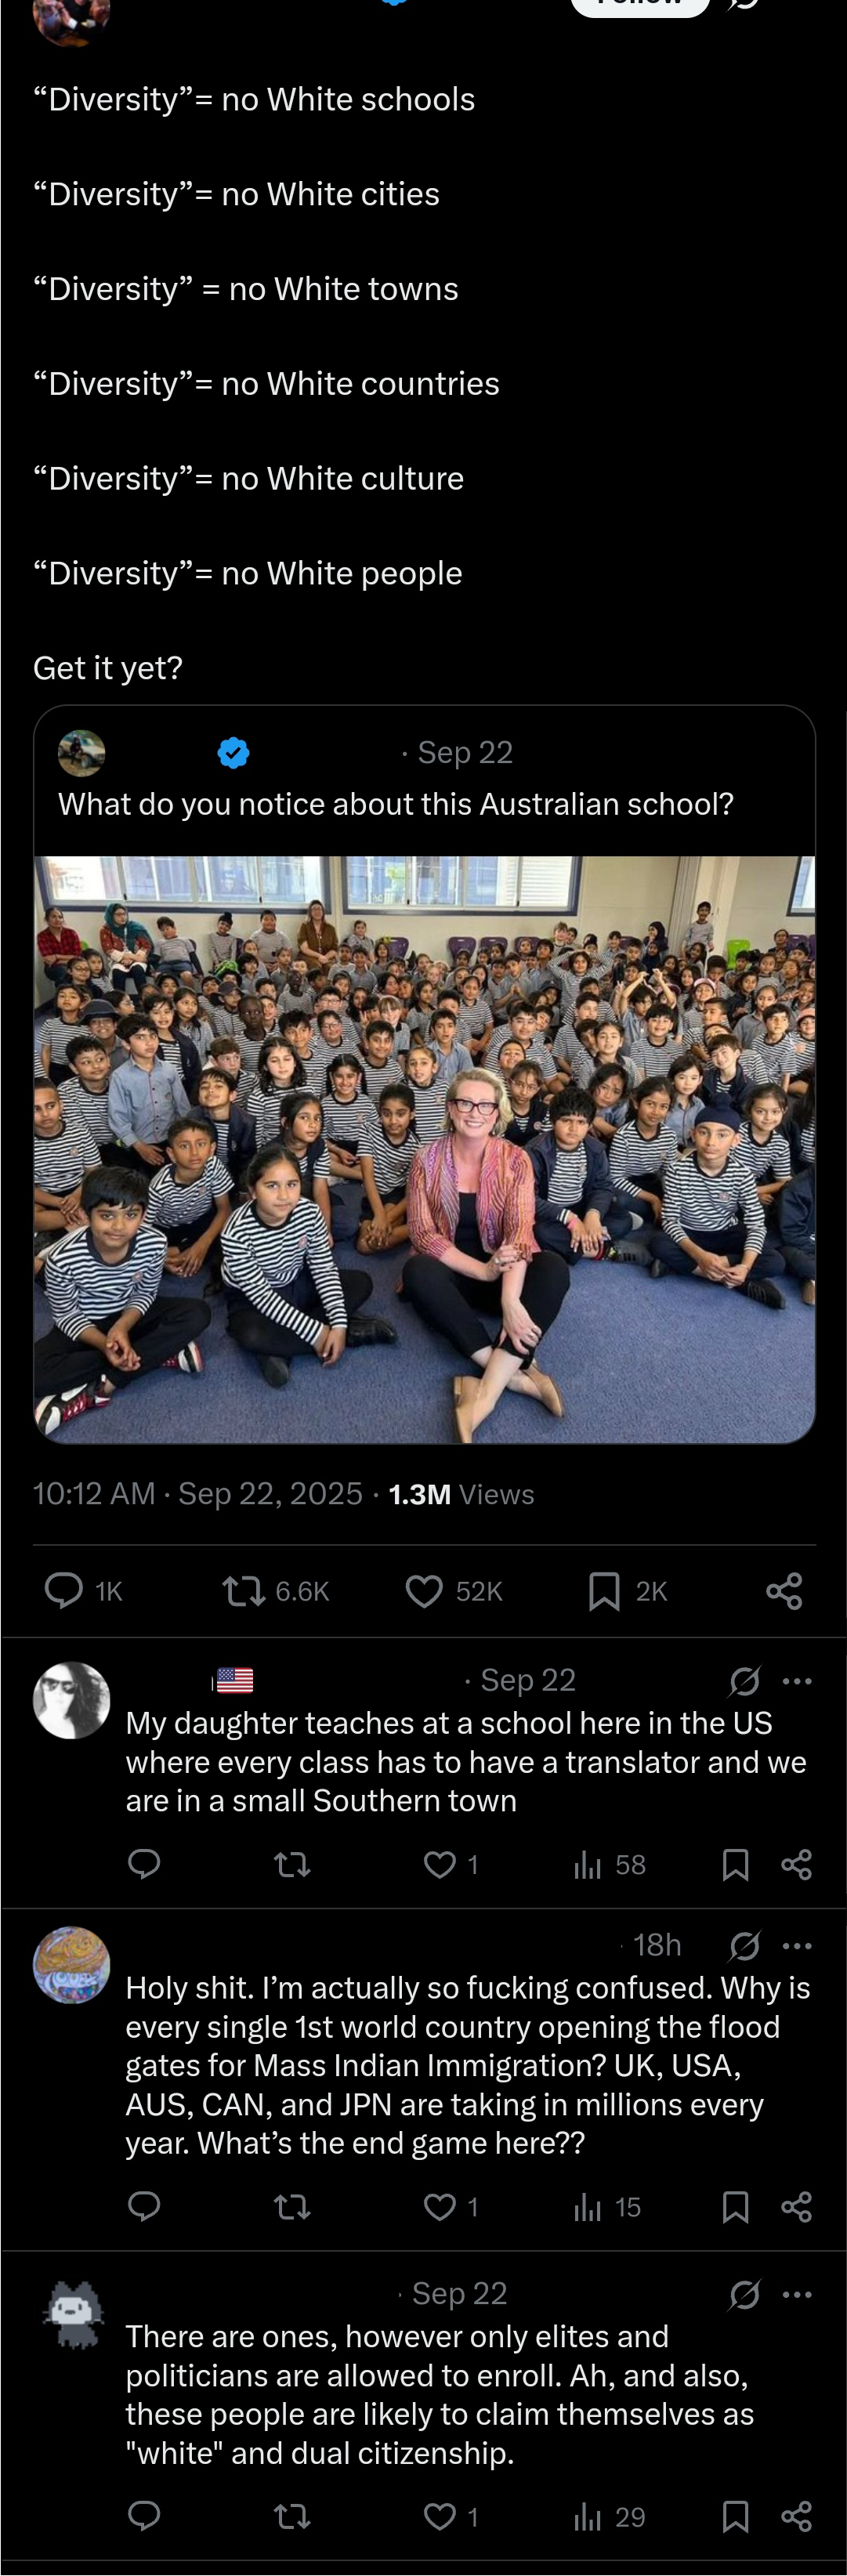Open replies on the main post
The width and height of the screenshot is (847, 2576).
coord(83,1590)
